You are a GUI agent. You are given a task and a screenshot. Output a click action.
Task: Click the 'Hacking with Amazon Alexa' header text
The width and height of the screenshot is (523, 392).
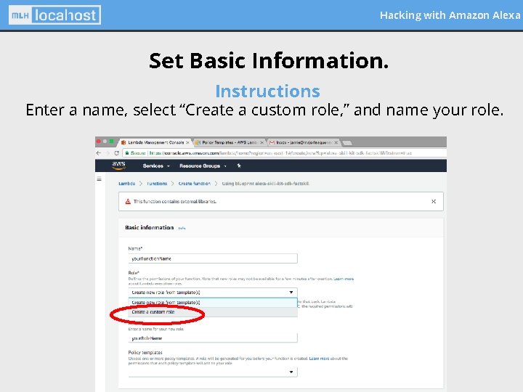(x=450, y=15)
